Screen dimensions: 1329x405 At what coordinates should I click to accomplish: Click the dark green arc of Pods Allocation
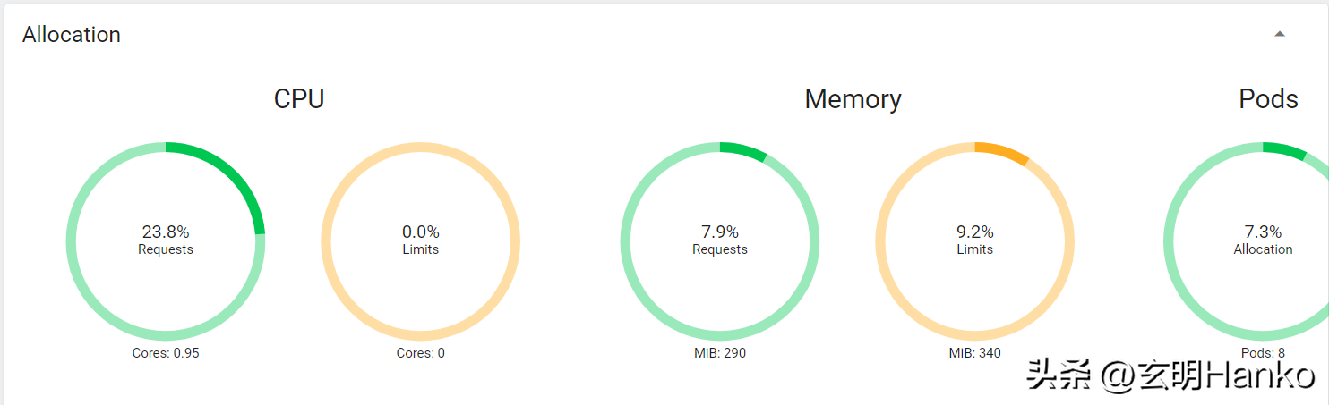click(1285, 150)
